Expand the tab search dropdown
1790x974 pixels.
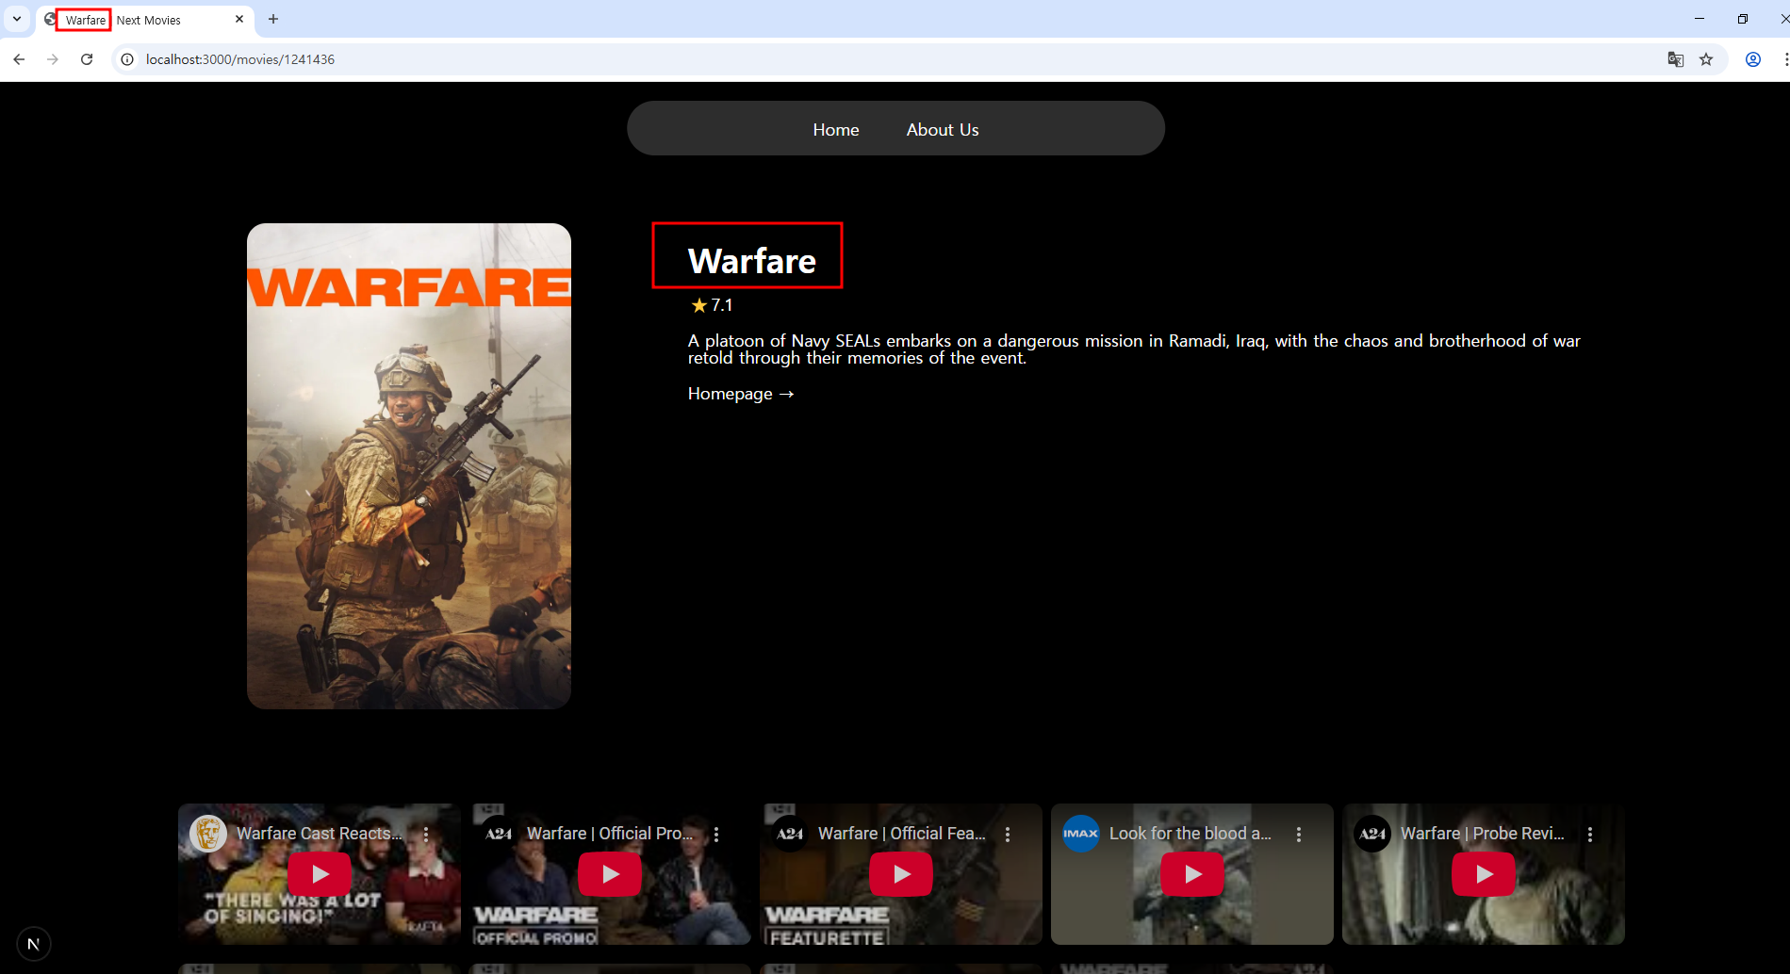pos(17,19)
